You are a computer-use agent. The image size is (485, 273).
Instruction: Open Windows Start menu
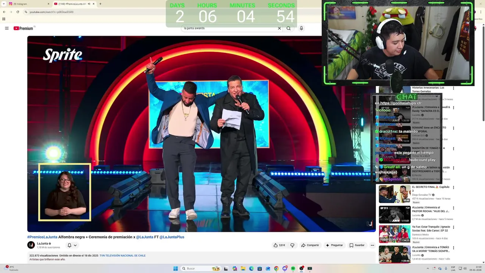click(x=175, y=268)
